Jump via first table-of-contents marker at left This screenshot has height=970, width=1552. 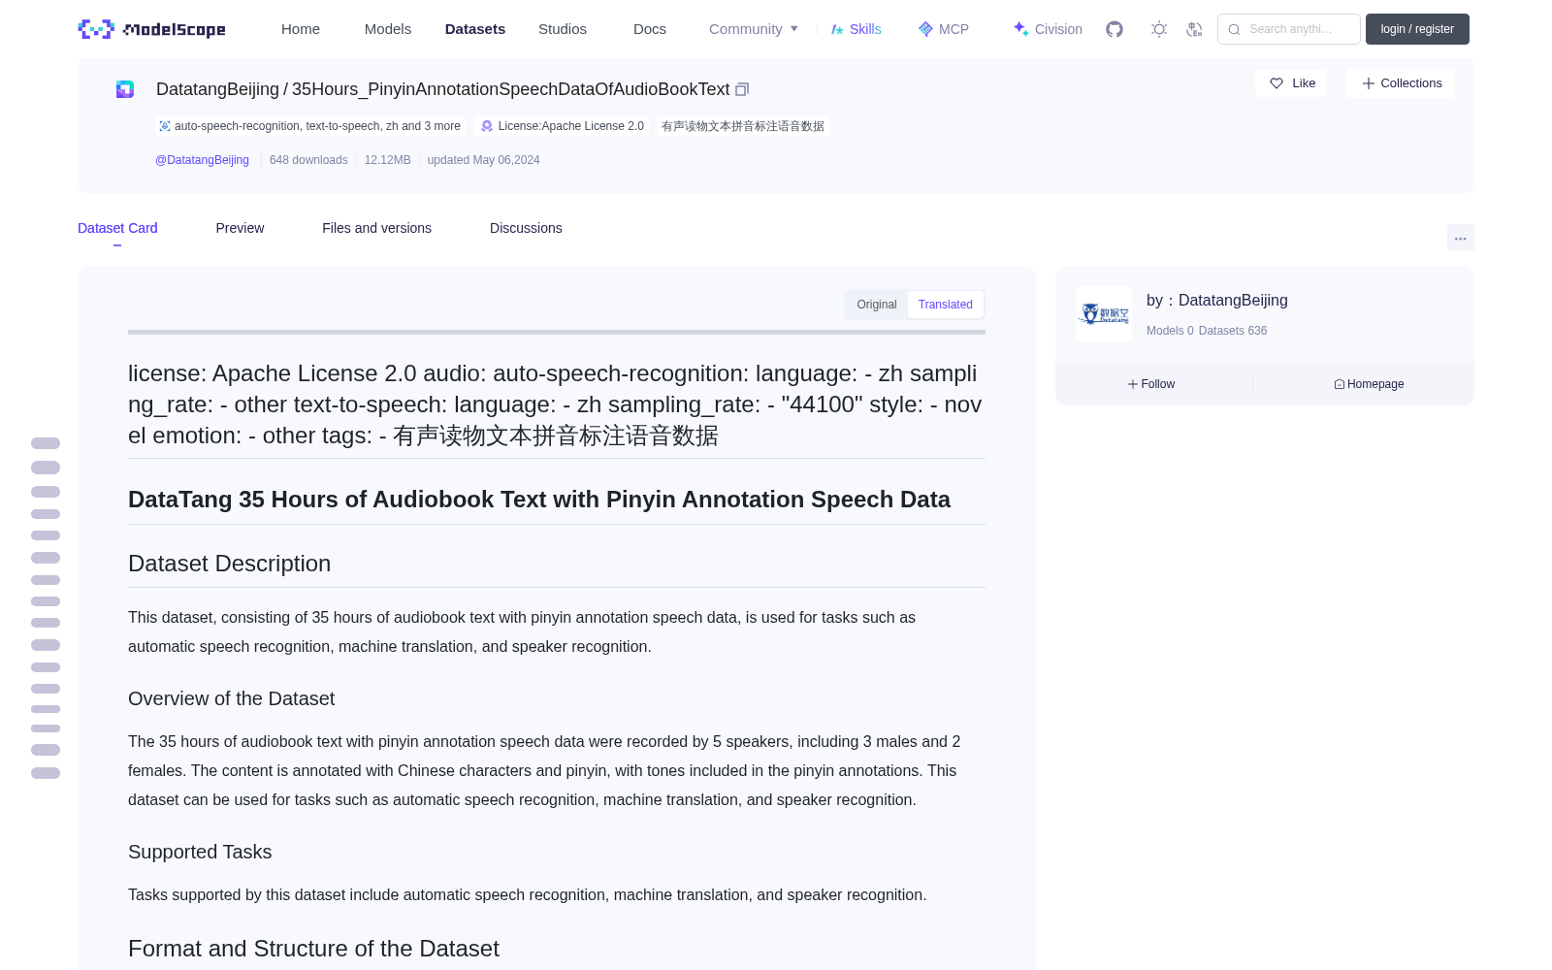(46, 443)
